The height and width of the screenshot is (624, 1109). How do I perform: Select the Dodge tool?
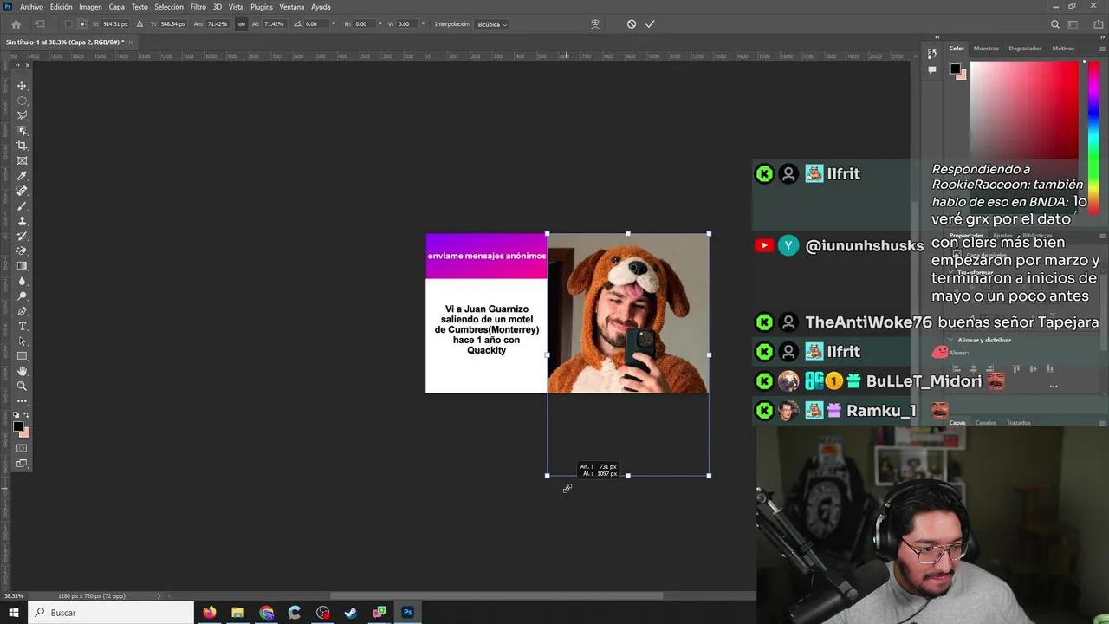[x=23, y=296]
